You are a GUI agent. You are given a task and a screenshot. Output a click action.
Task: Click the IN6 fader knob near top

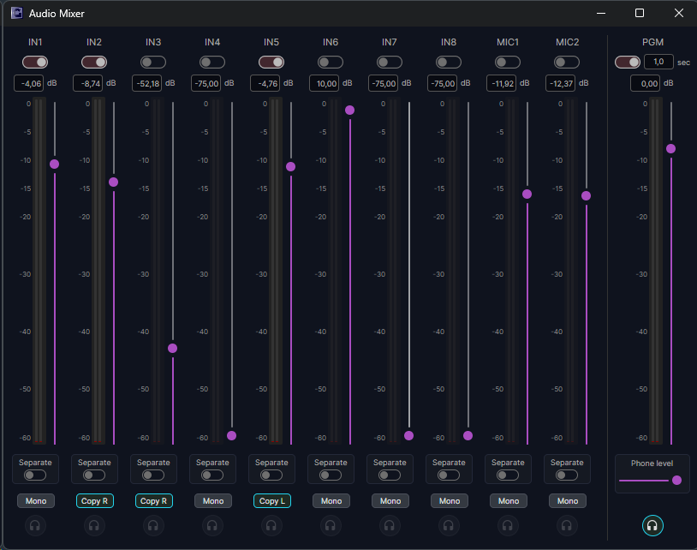click(x=350, y=111)
